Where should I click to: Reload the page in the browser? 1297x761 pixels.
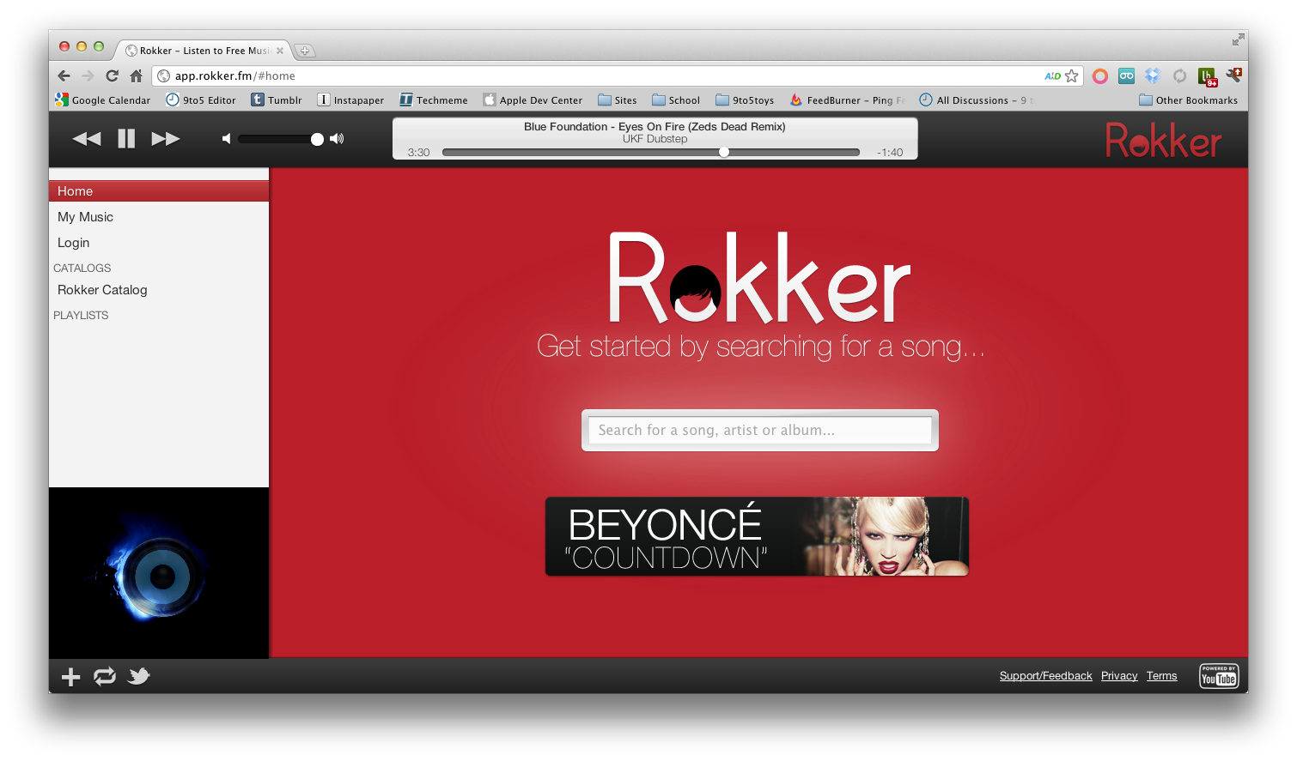coord(112,75)
